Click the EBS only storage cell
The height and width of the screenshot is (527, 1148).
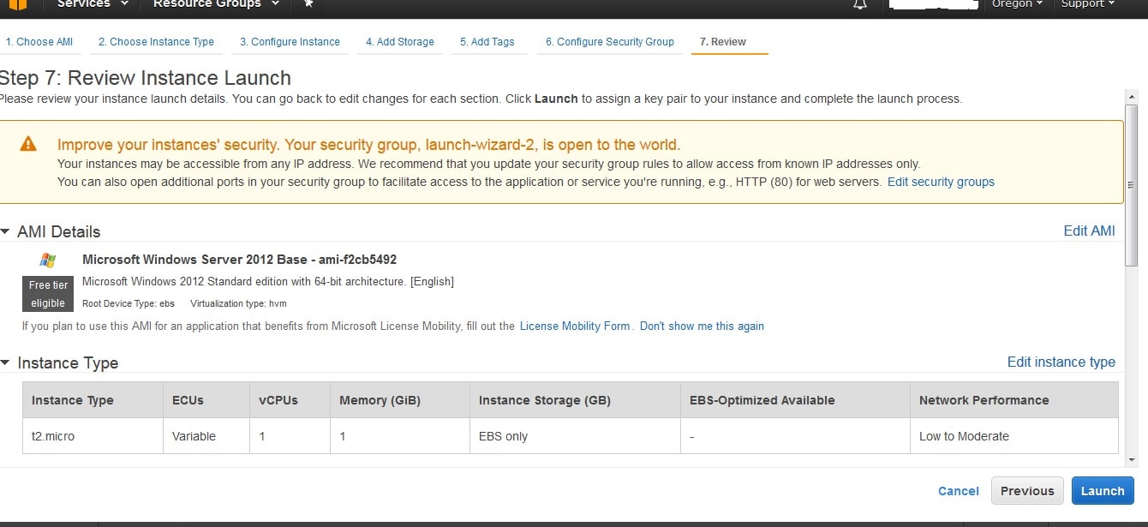575,436
